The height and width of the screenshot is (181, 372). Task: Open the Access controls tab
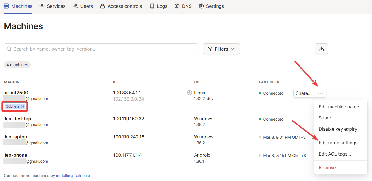point(121,6)
